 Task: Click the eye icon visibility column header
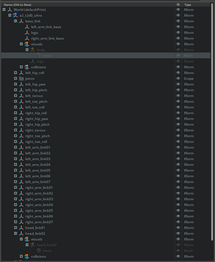[x=178, y=5]
